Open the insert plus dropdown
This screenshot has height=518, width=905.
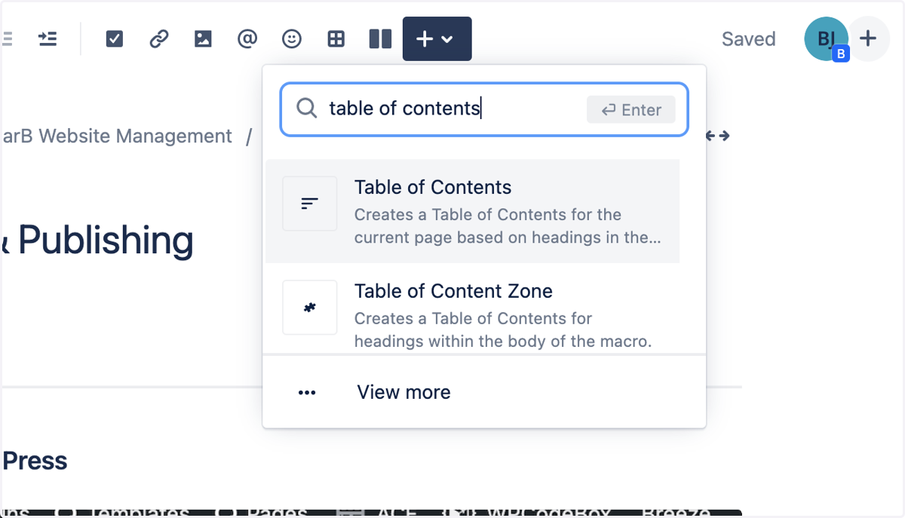click(x=437, y=38)
